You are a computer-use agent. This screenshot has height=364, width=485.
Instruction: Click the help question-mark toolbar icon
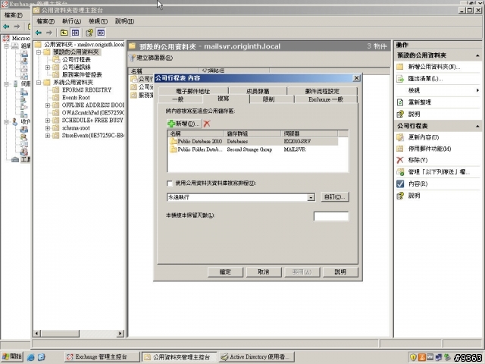(x=89, y=33)
